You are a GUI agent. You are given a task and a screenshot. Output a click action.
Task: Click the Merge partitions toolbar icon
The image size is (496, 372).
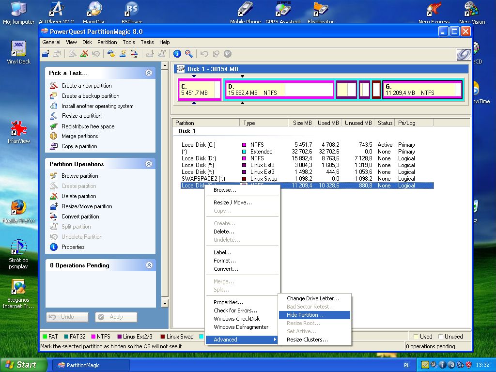(150, 54)
